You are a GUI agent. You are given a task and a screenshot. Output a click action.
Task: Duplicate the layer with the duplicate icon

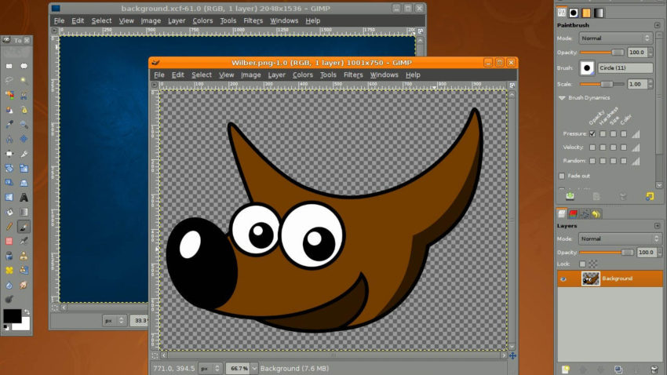tap(618, 369)
